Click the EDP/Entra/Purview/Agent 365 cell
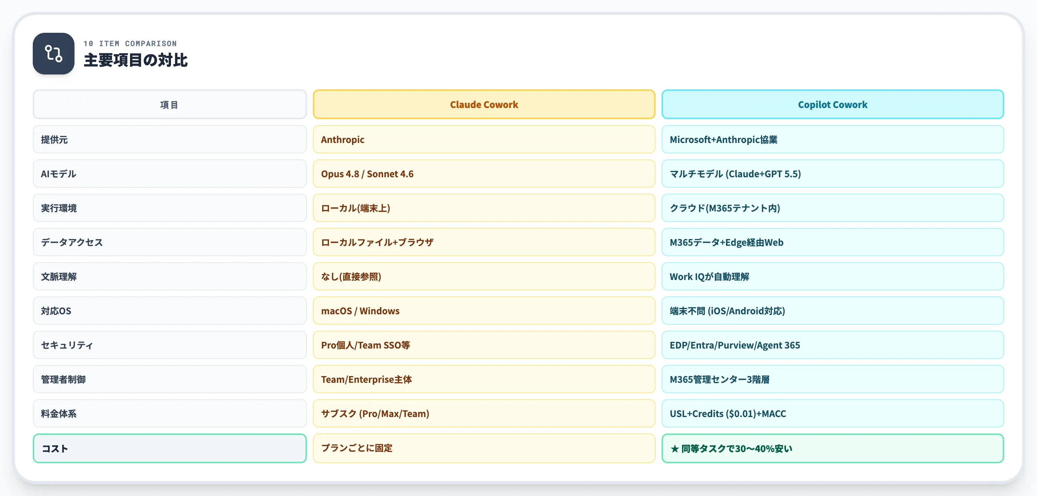1037x496 pixels. (833, 344)
